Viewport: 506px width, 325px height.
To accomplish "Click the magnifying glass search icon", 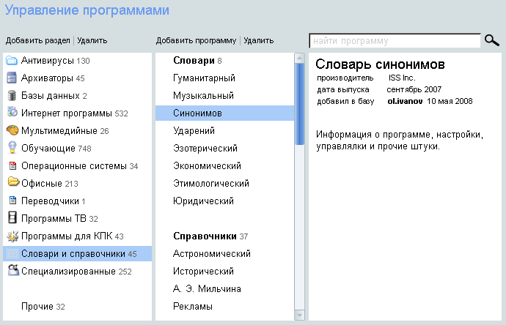I will [491, 41].
